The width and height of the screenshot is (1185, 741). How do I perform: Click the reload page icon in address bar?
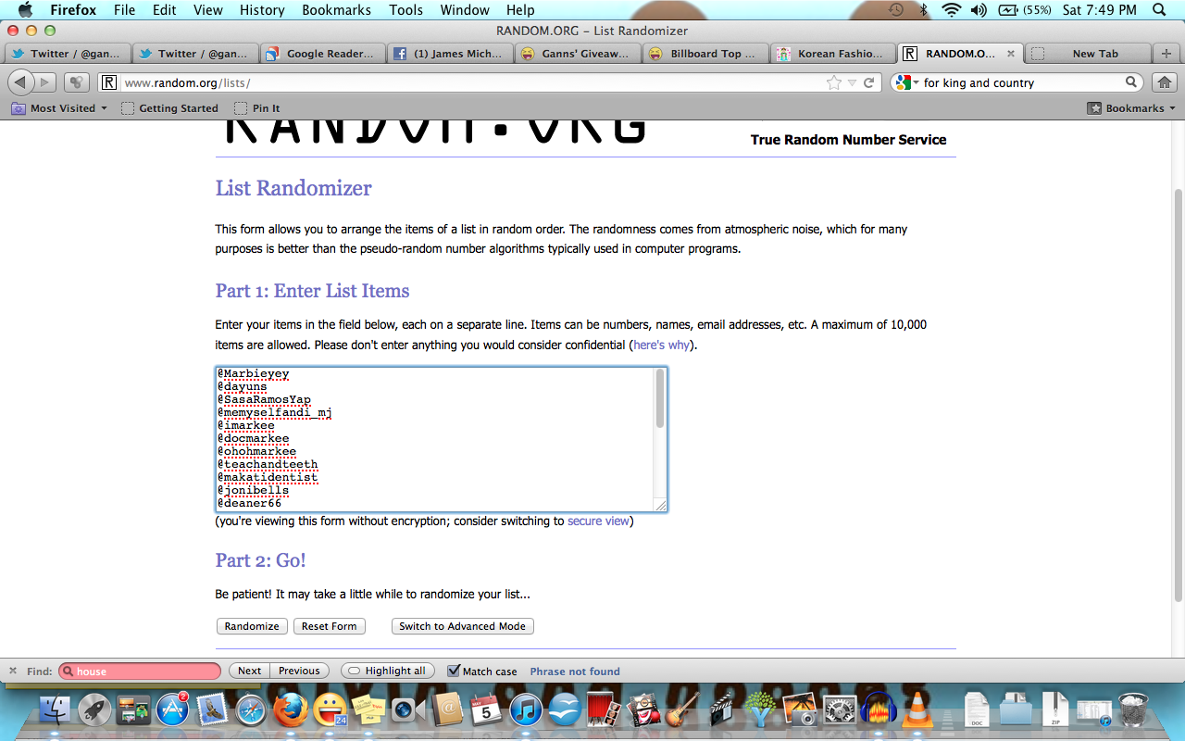[x=868, y=82]
